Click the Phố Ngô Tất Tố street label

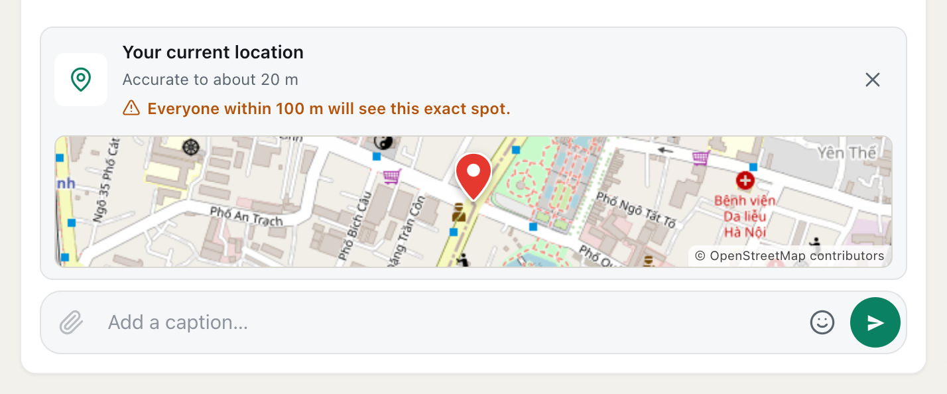tap(636, 210)
